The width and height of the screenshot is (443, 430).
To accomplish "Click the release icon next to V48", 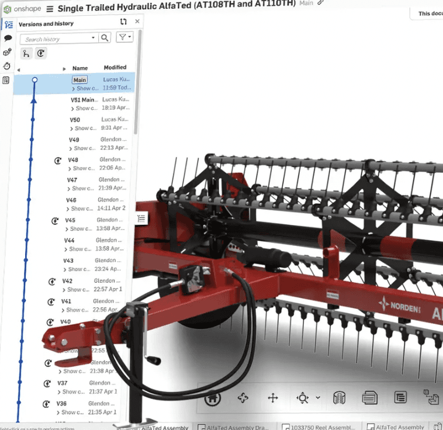I will point(58,161).
